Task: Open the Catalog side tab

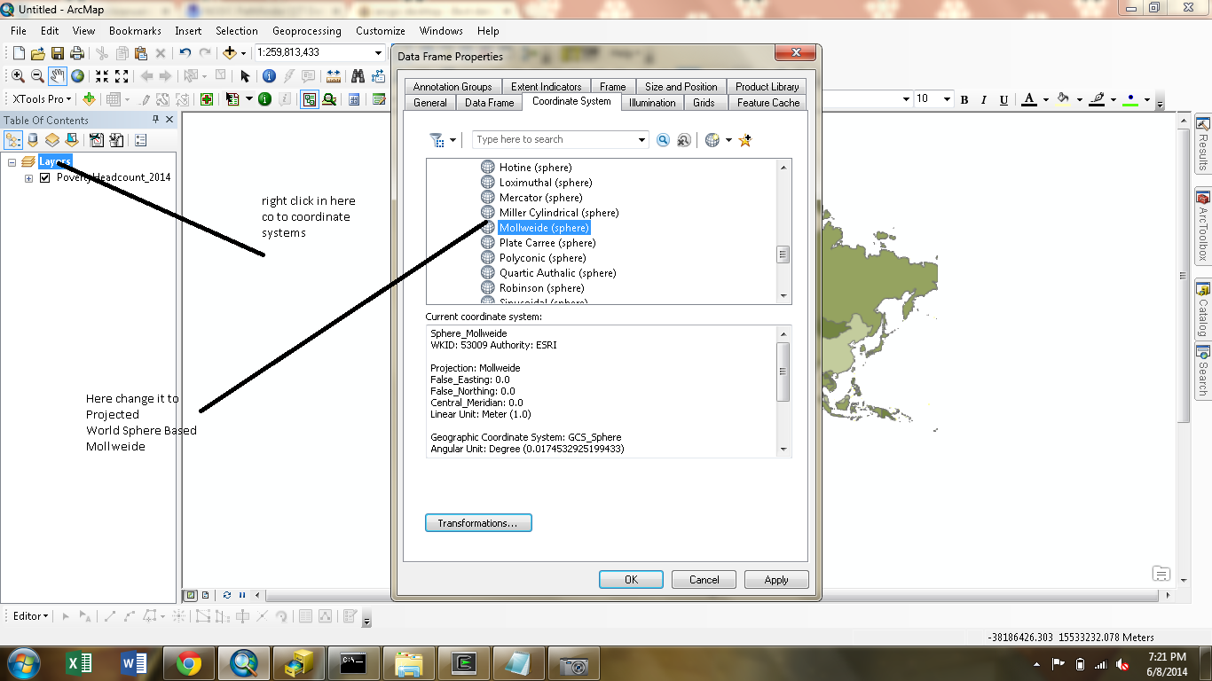Action: point(1203,309)
